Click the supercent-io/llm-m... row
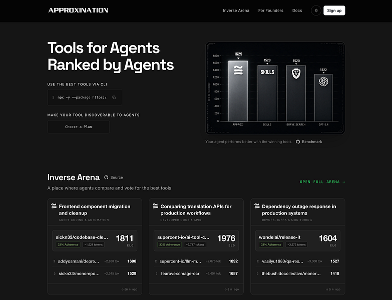392x300 pixels. tap(196, 261)
